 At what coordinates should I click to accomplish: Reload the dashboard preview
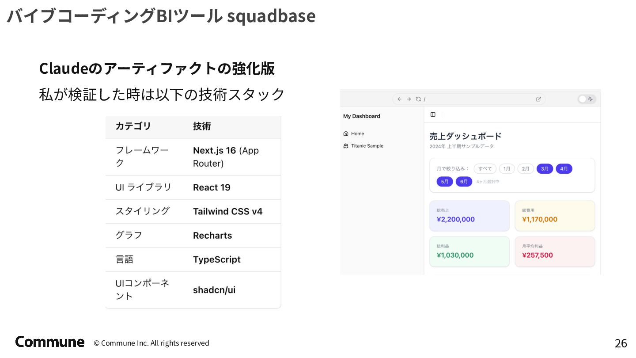click(x=418, y=99)
